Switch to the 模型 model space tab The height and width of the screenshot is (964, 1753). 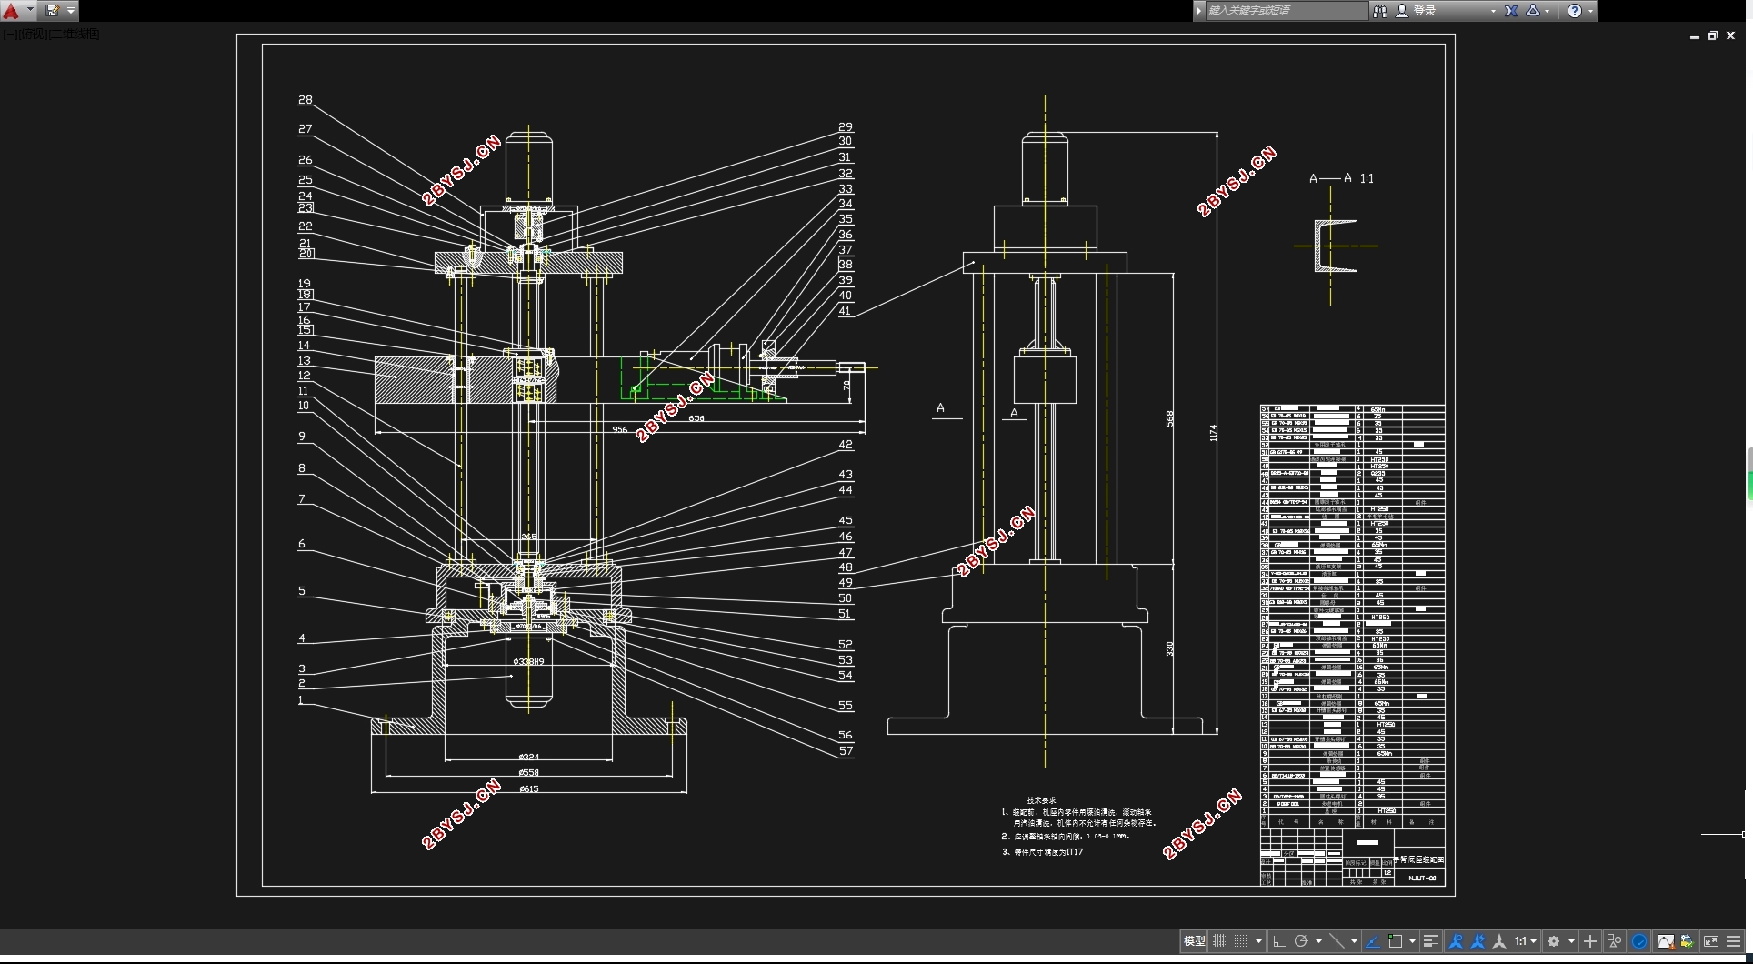[1194, 941]
